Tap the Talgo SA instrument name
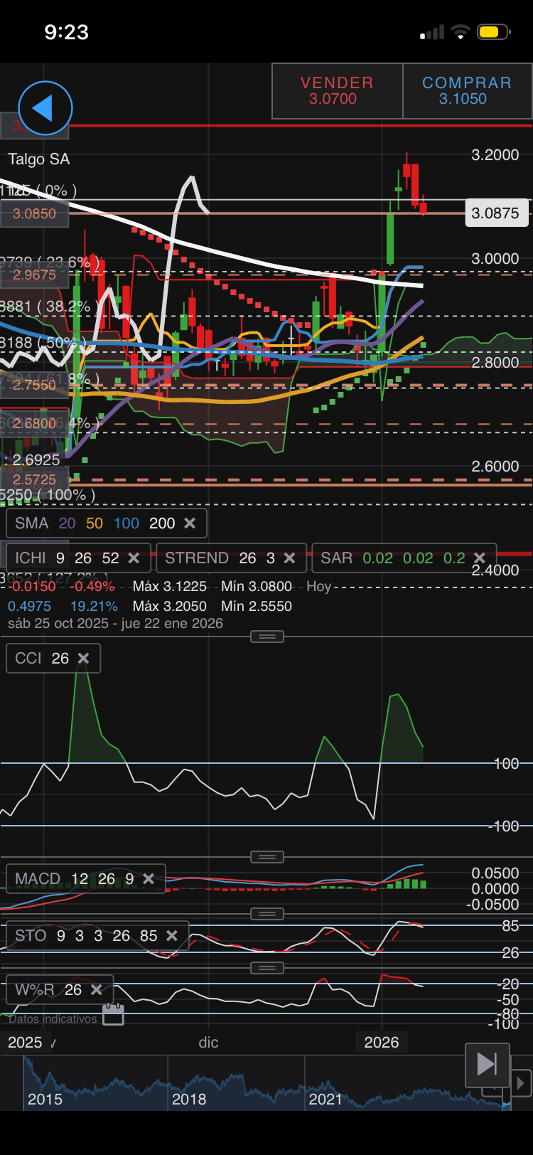Image resolution: width=533 pixels, height=1155 pixels. [39, 159]
